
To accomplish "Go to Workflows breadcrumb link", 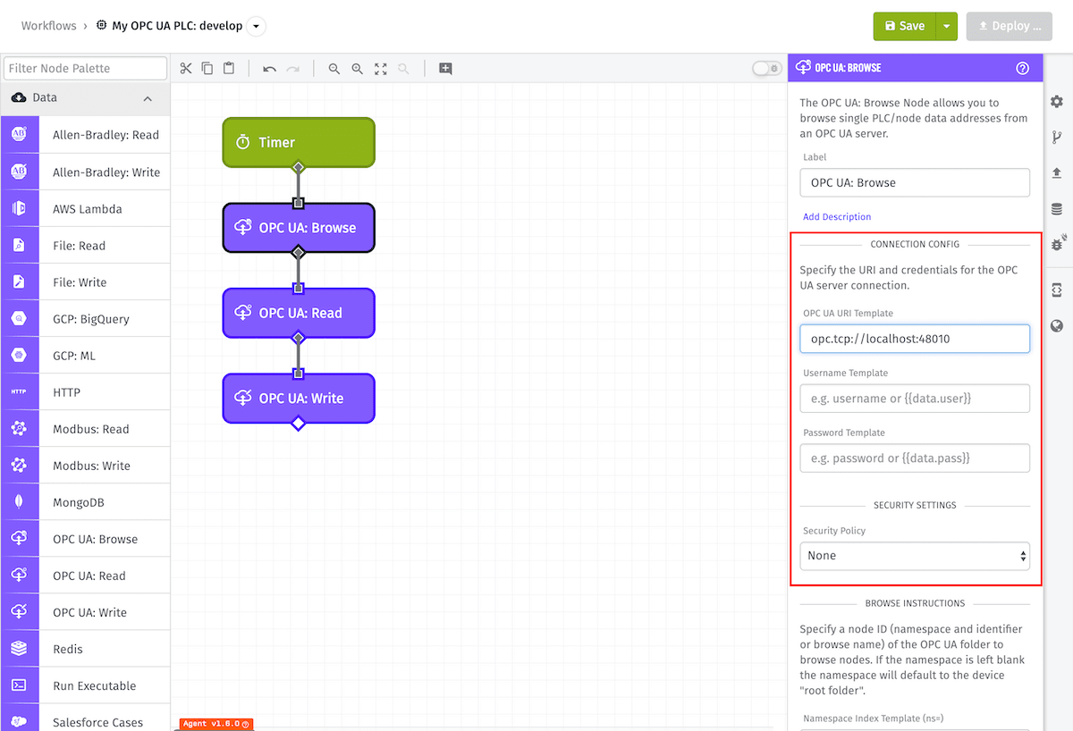I will pos(49,26).
